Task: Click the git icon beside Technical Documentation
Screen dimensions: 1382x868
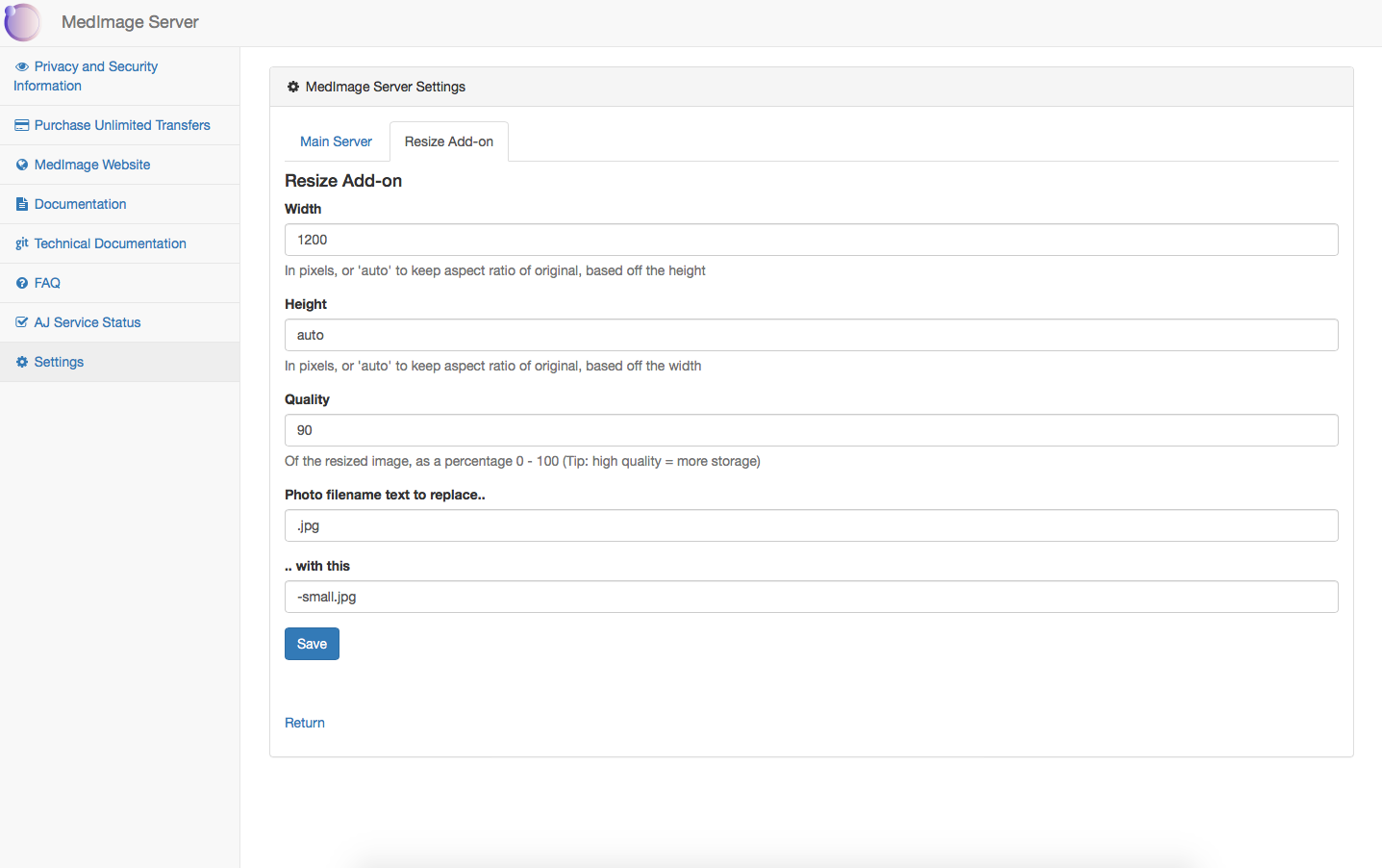Action: [x=21, y=243]
